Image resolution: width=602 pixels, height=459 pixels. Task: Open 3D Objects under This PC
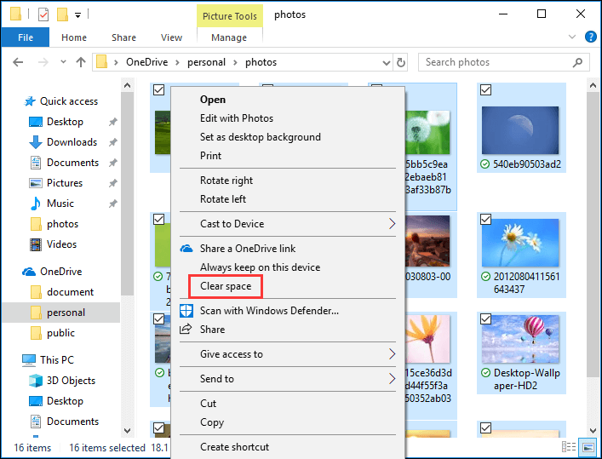click(x=71, y=381)
